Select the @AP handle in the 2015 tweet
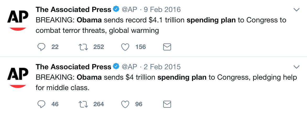This screenshot has height=113, width=307. [x=129, y=67]
